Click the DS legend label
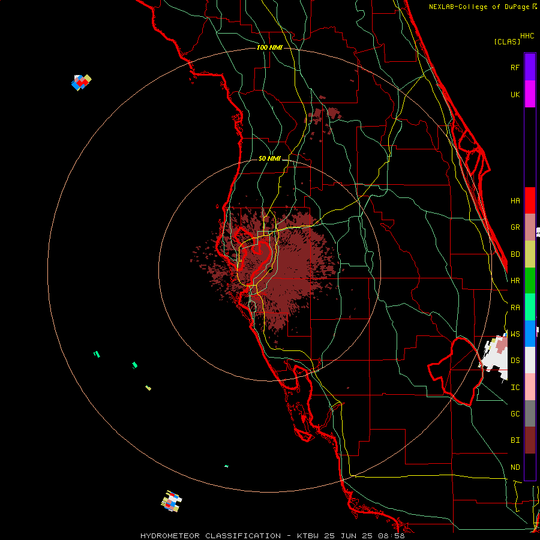540x540 pixels. pos(515,361)
